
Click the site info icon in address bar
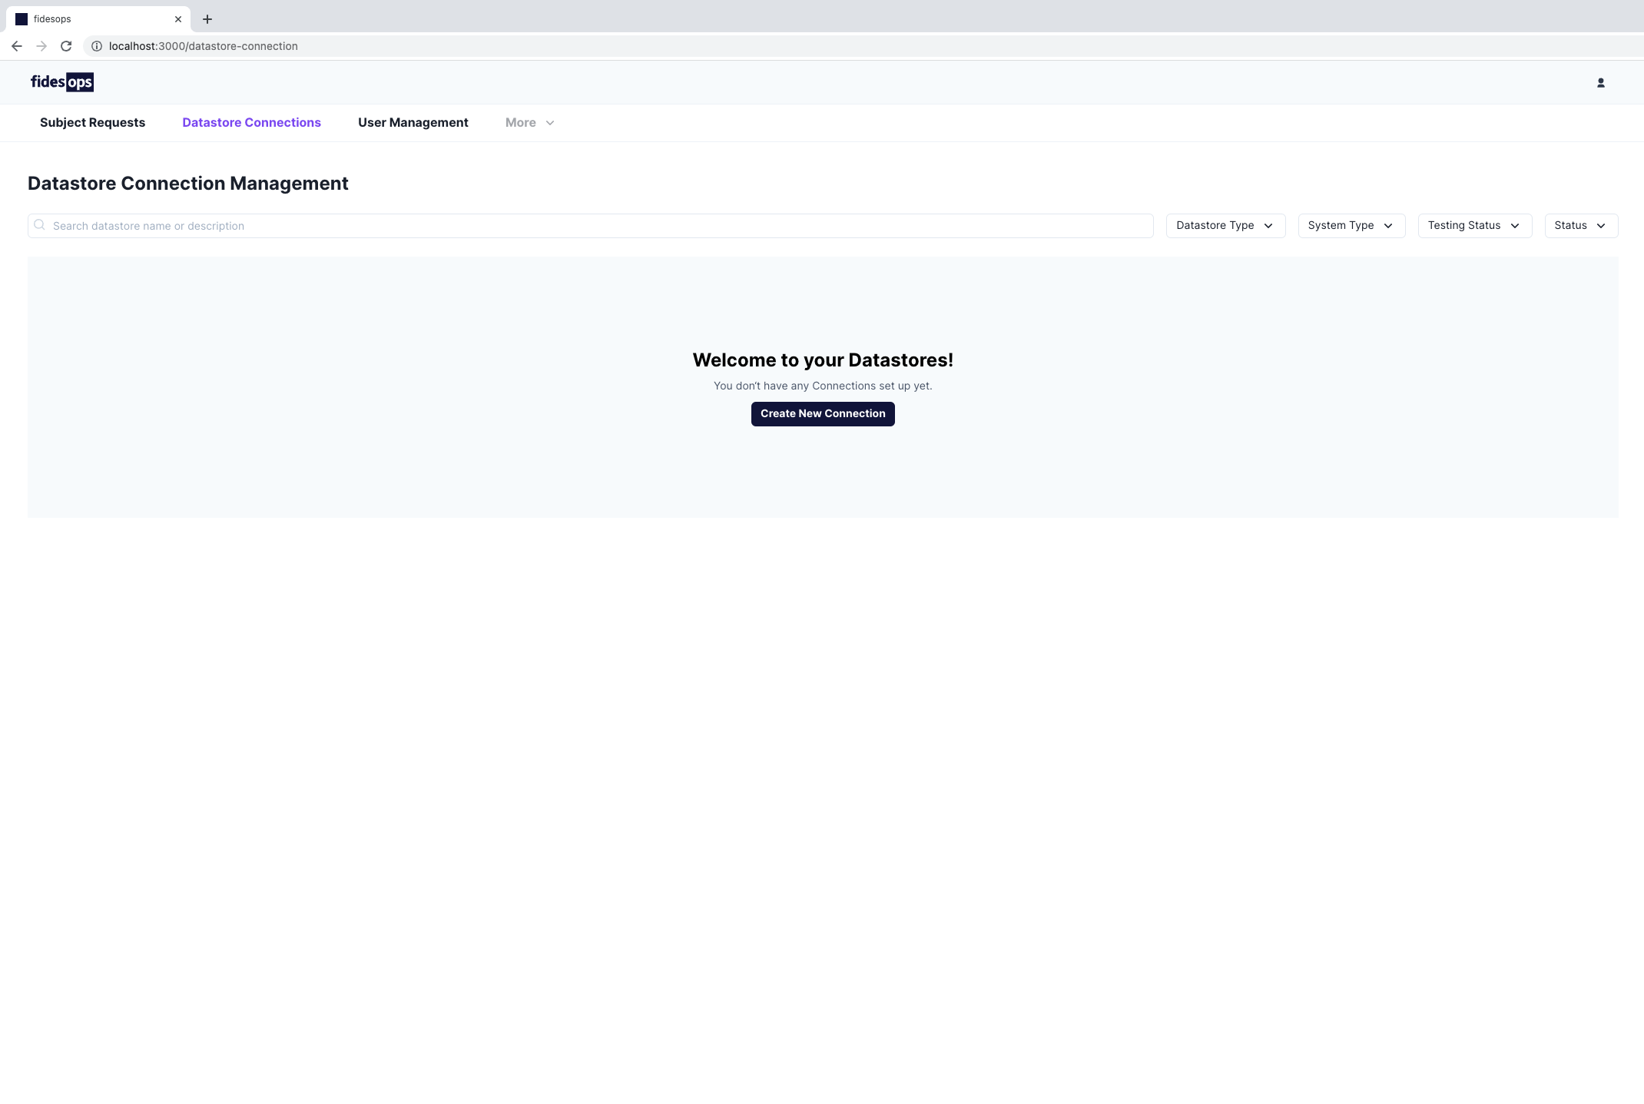coord(97,46)
